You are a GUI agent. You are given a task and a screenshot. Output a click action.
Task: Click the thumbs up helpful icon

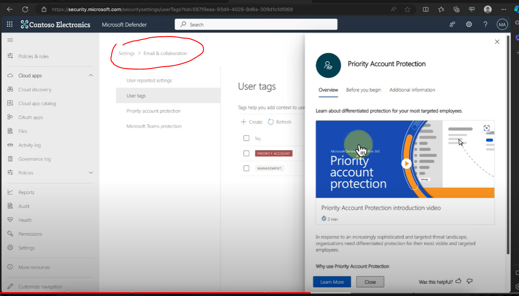click(x=458, y=281)
